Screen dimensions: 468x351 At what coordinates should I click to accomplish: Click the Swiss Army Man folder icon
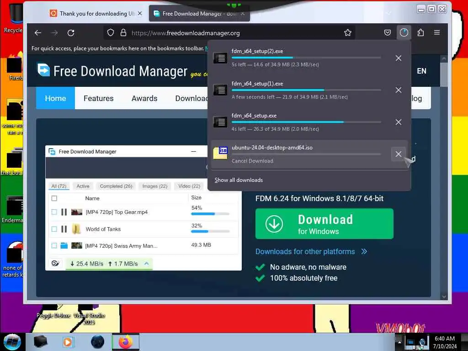click(x=64, y=245)
